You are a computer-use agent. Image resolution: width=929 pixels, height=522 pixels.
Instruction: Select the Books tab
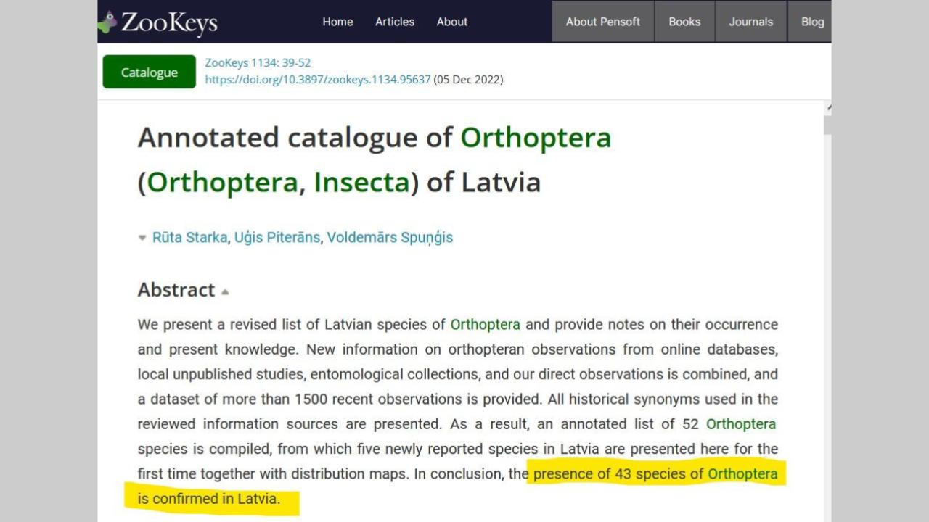684,22
